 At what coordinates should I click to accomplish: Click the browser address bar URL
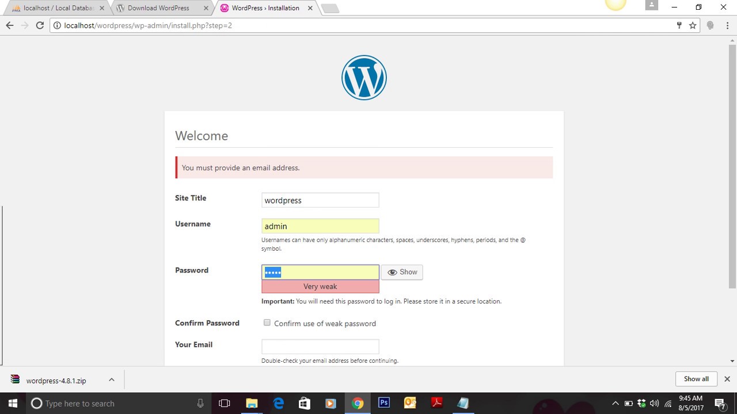coord(148,25)
